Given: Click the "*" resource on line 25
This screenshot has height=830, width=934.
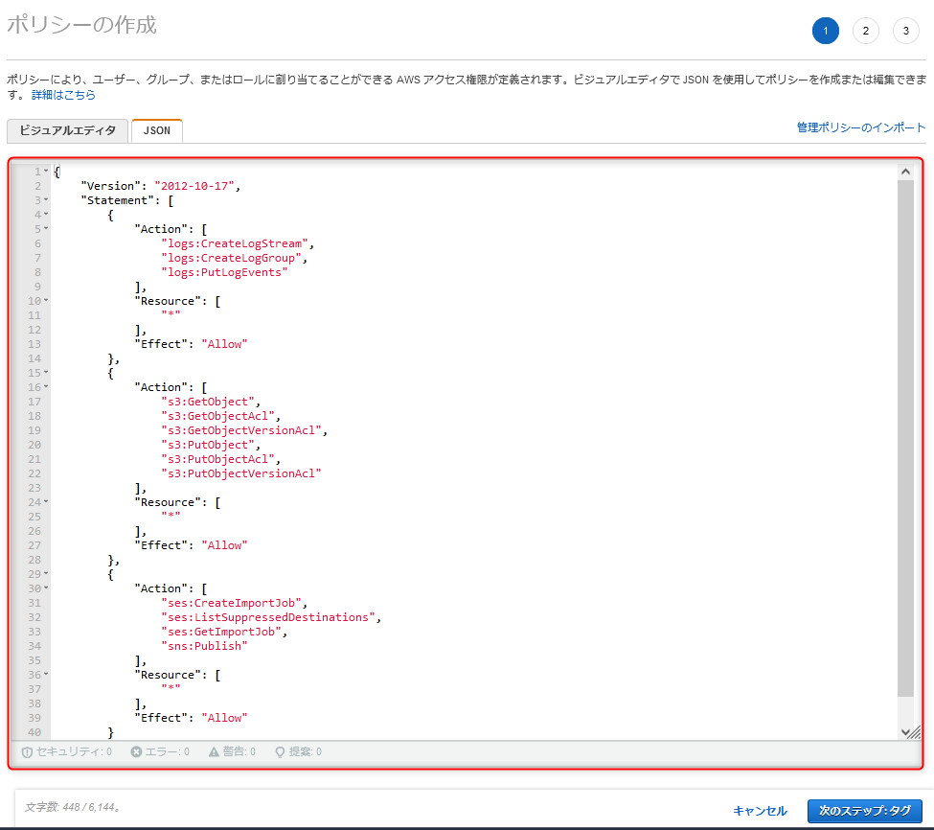Looking at the screenshot, I should click(x=171, y=516).
